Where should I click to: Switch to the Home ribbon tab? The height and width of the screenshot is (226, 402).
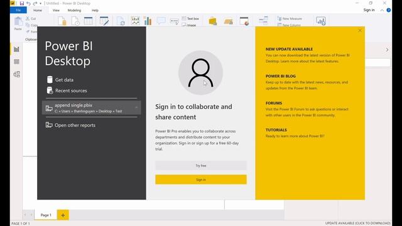[38, 10]
